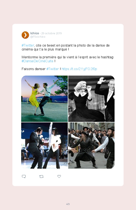Open the yellow dress dancing couple photo

coord(44,99)
